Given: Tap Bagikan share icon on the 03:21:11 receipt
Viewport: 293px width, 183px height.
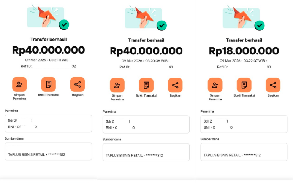Looking at the screenshot, I should [x=78, y=84].
